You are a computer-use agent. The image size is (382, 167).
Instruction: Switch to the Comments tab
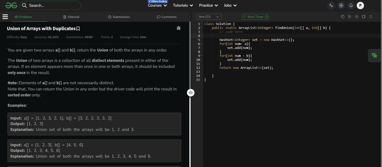(x=166, y=17)
